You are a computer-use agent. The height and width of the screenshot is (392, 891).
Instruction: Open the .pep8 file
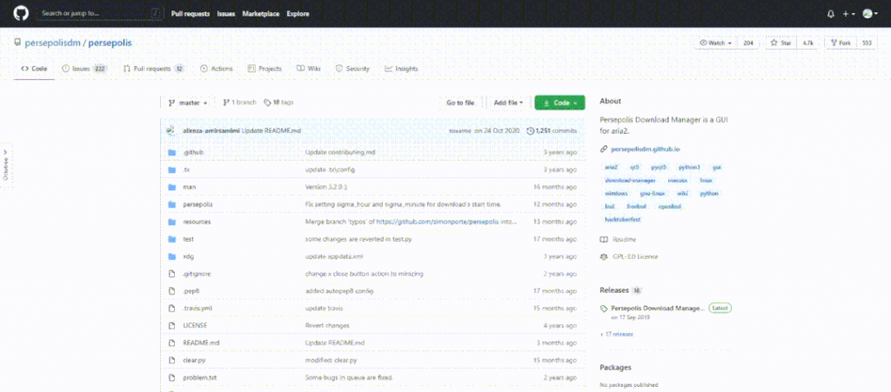coord(191,291)
